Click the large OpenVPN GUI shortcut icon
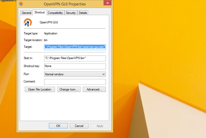The height and width of the screenshot is (138, 206). tap(28, 22)
